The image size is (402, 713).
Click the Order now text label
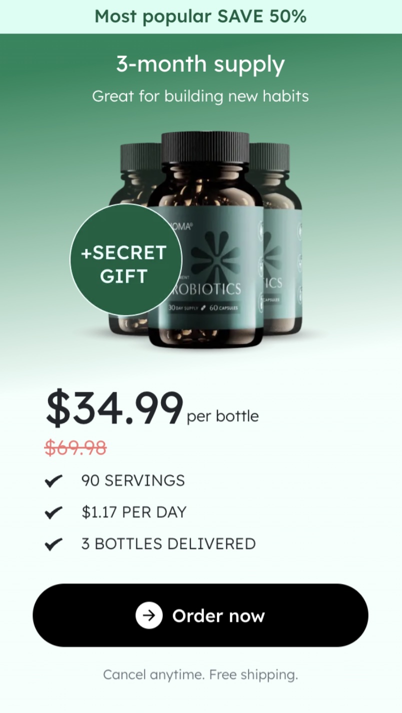coord(218,616)
